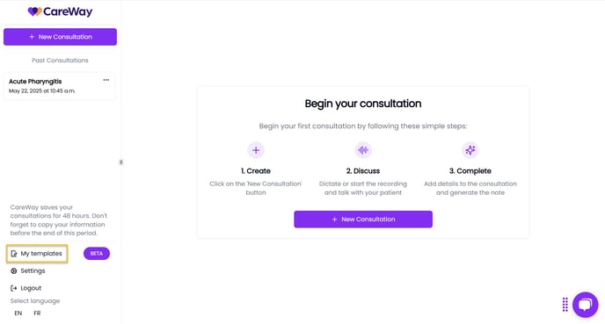Click sidebar New Consultation button

(60, 37)
